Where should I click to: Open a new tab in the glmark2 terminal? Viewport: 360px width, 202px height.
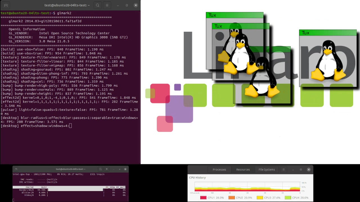point(6,5)
